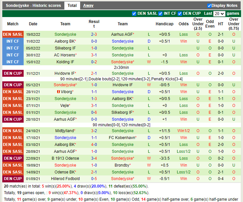243x202 pixels.
Task: Open the Brondby team link
Action: click(122, 165)
